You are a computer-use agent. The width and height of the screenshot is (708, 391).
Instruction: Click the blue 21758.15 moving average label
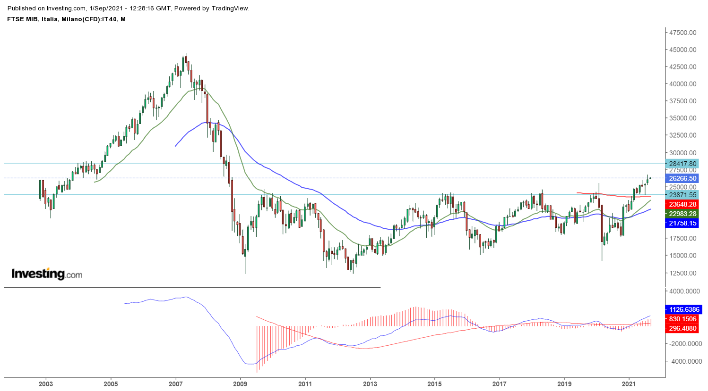[x=682, y=223]
